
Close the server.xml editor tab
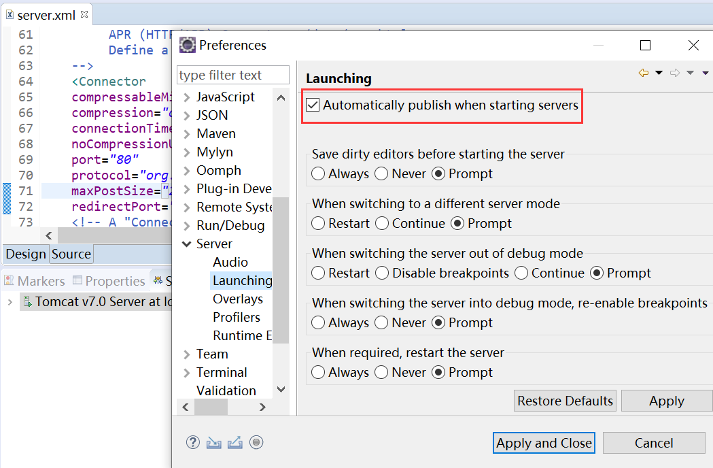coord(84,14)
